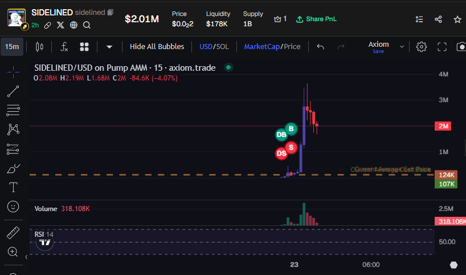Open the Fibonacci retracement lines tool
The width and height of the screenshot is (466, 275).
(13, 111)
